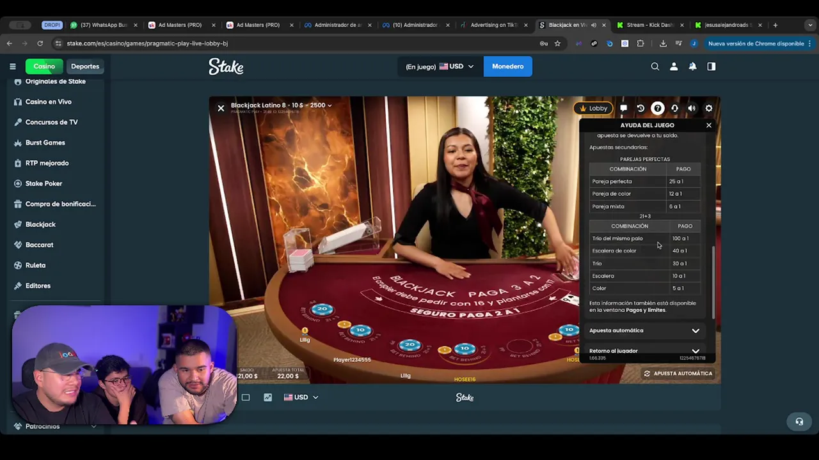Switch to the jesusalejandroads browser tab

[x=728, y=25]
